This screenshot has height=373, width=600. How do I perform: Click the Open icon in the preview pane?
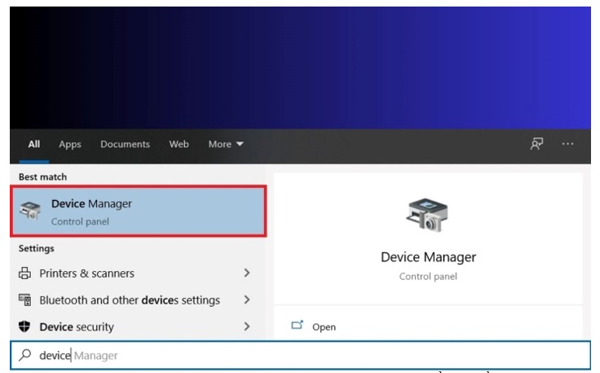[298, 326]
